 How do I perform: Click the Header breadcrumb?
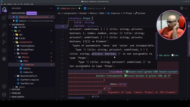(83, 13)
